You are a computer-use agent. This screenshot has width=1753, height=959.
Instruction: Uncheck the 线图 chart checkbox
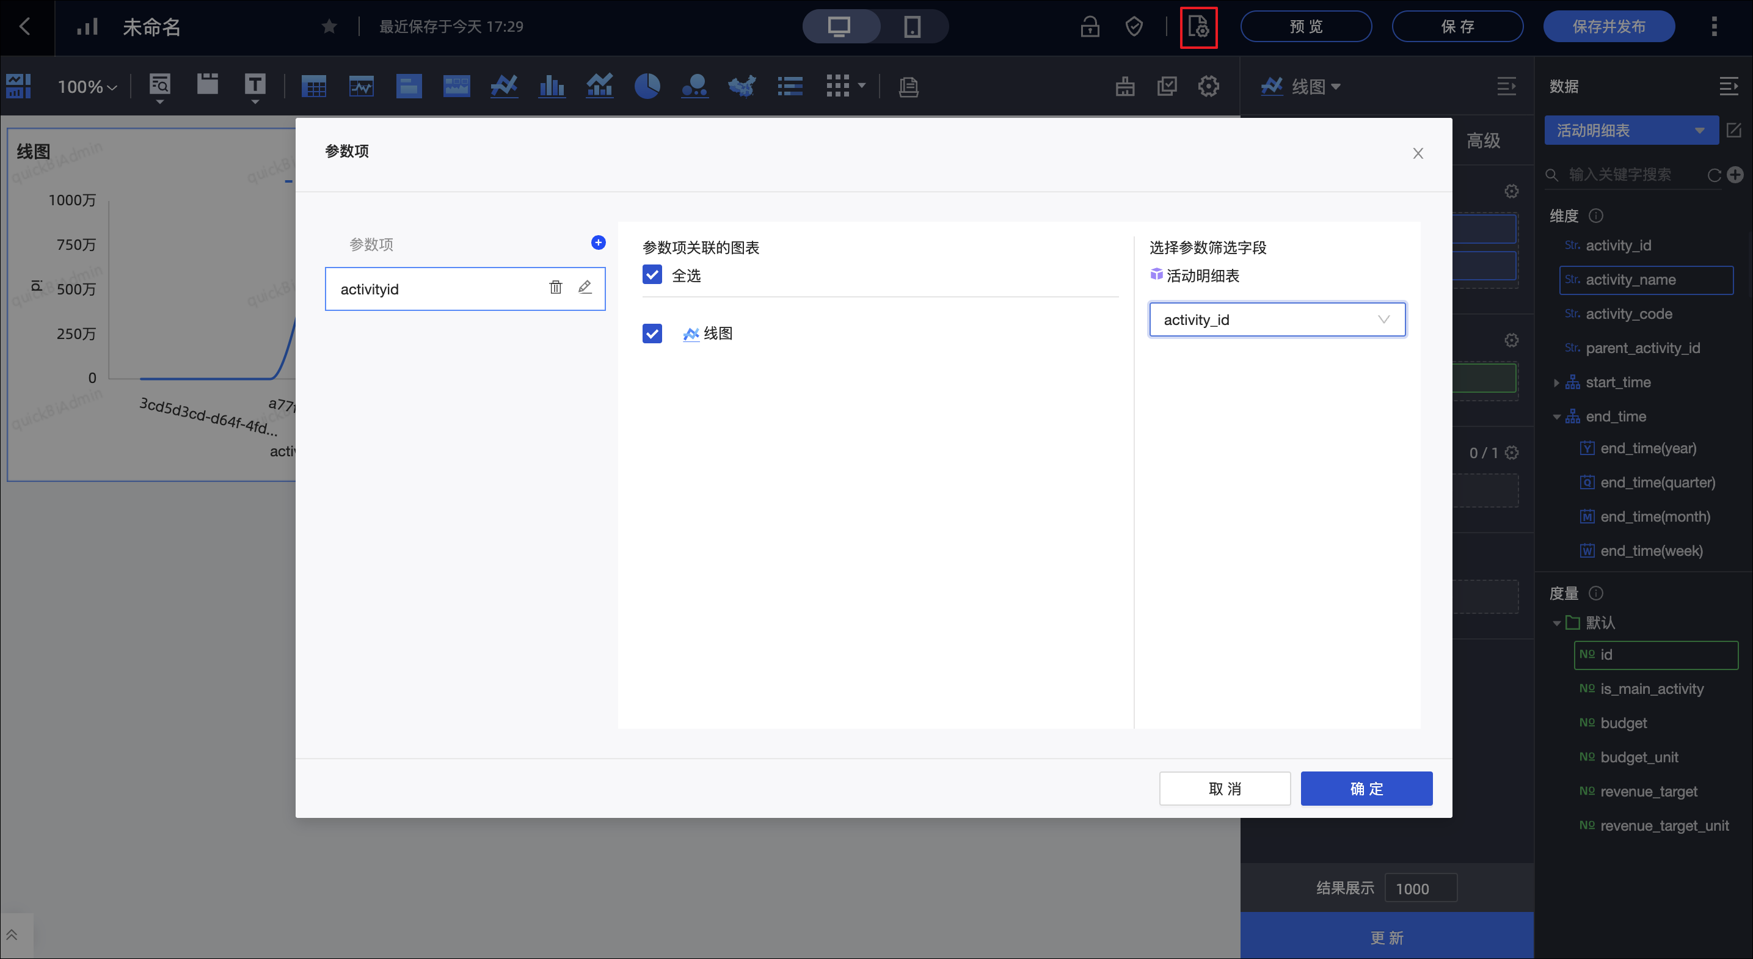pyautogui.click(x=652, y=334)
